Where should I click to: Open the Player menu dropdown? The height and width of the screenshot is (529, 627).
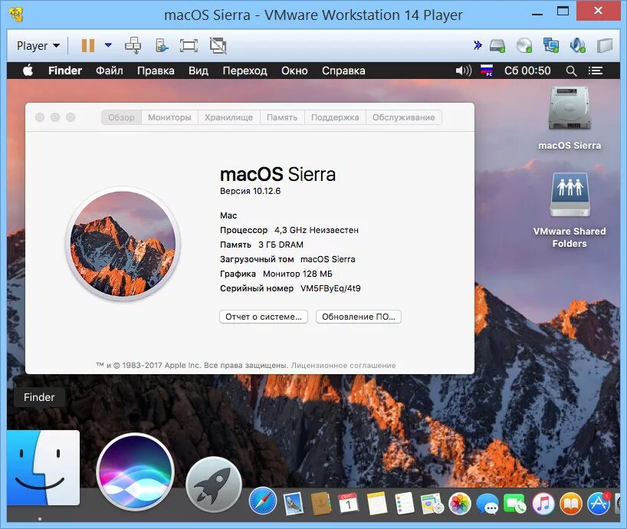(38, 45)
